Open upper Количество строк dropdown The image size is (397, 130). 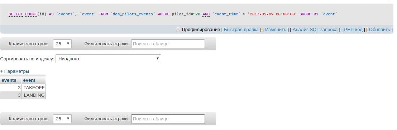(62, 44)
